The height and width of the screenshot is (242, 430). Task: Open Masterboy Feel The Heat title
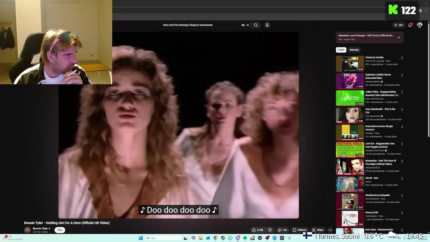click(x=381, y=162)
